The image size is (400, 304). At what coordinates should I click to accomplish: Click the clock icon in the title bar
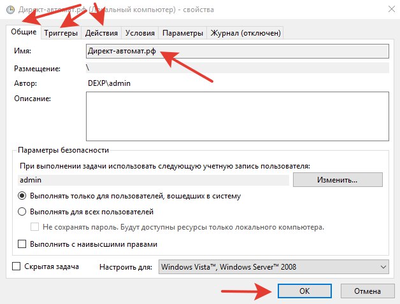6,10
